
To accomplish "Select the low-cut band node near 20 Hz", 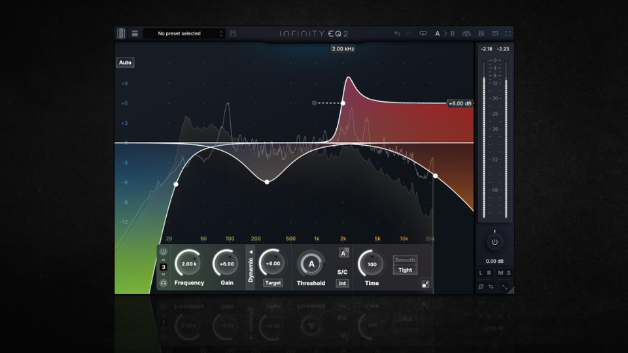I will click(x=176, y=184).
